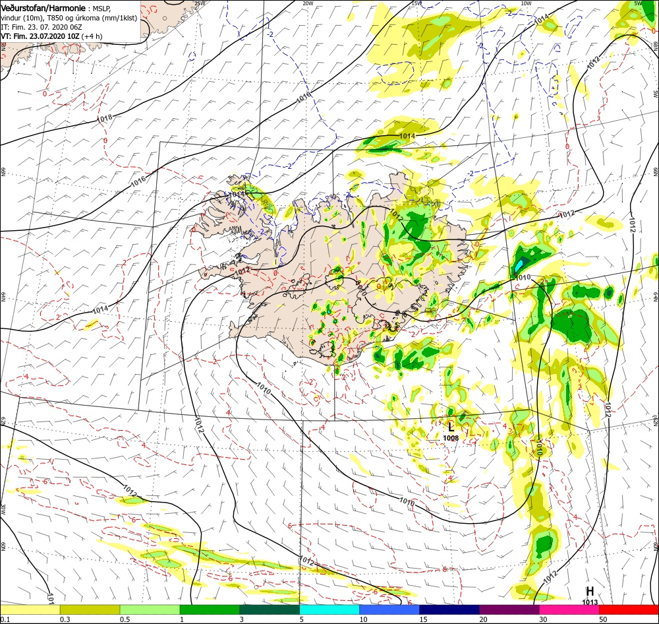The width and height of the screenshot is (659, 624).
Task: Click the "0.5" legend scale label
Action: pos(125,619)
